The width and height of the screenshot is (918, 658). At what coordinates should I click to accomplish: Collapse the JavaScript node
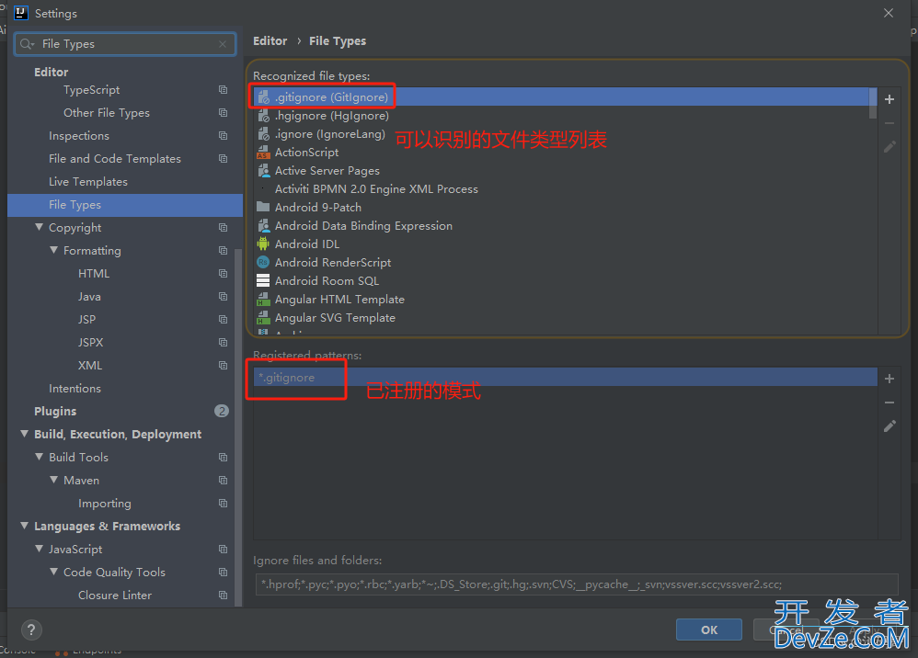40,549
